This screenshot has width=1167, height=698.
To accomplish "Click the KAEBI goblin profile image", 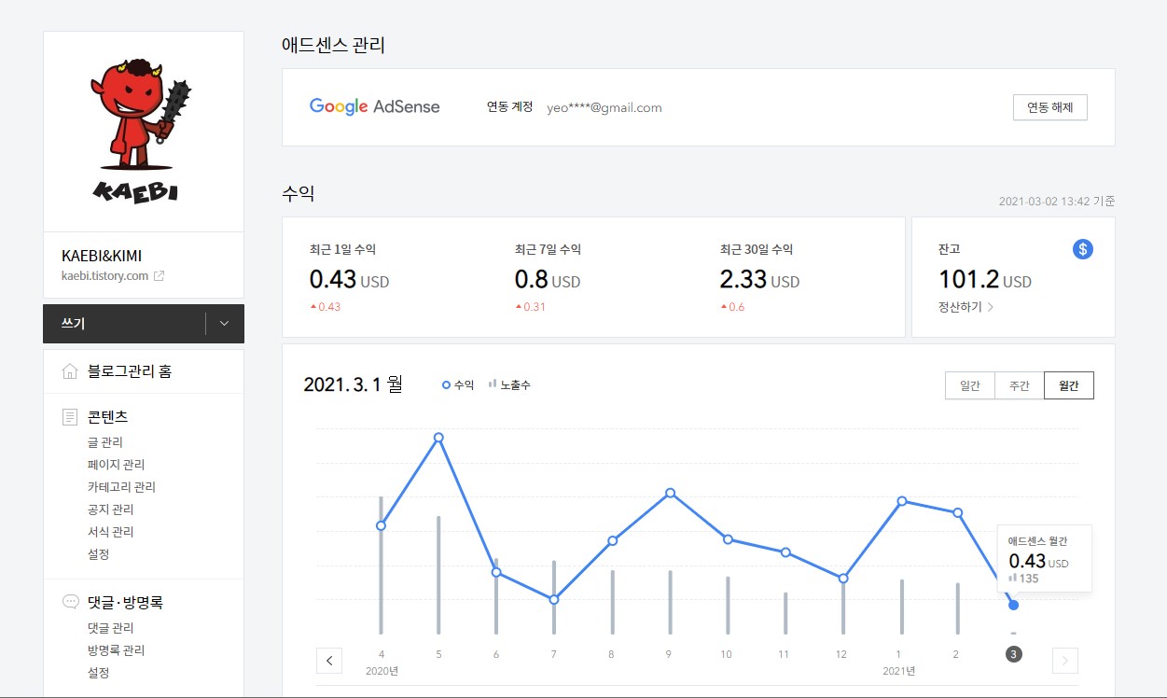I will pyautogui.click(x=144, y=132).
